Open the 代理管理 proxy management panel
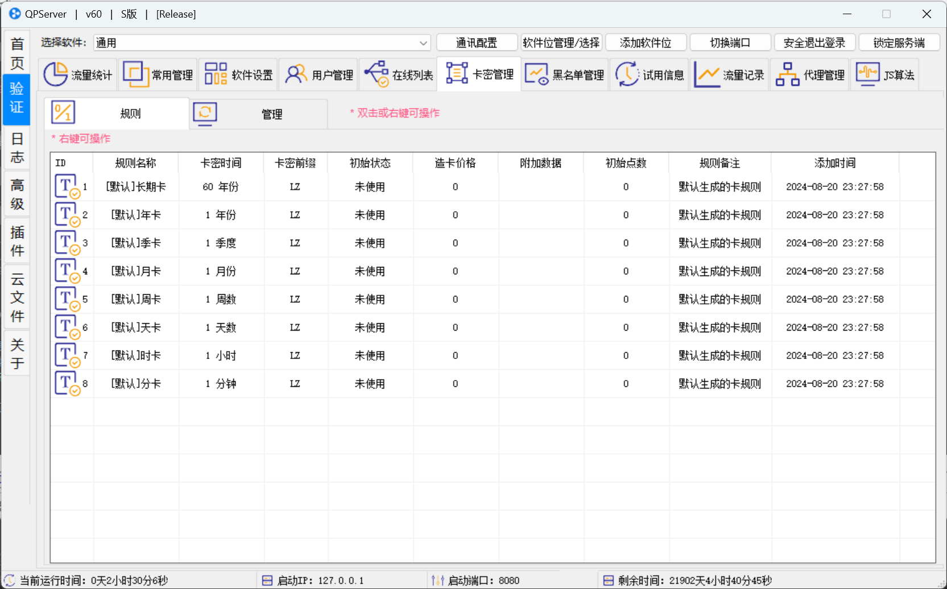 point(810,74)
